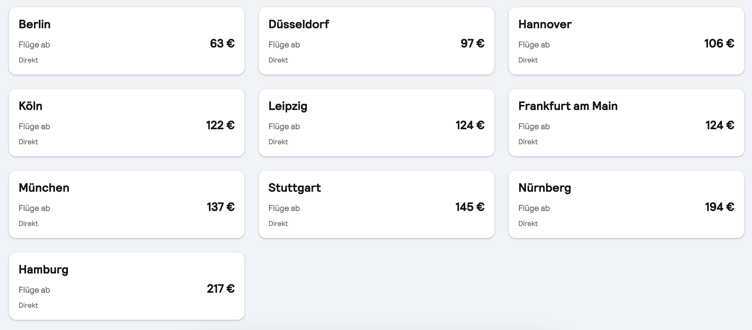Open the Nürnberg flight card
This screenshot has width=752, height=330.
[626, 204]
